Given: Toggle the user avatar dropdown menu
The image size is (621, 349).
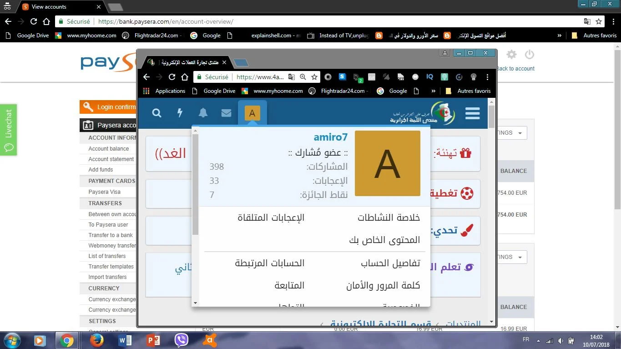Looking at the screenshot, I should [252, 113].
